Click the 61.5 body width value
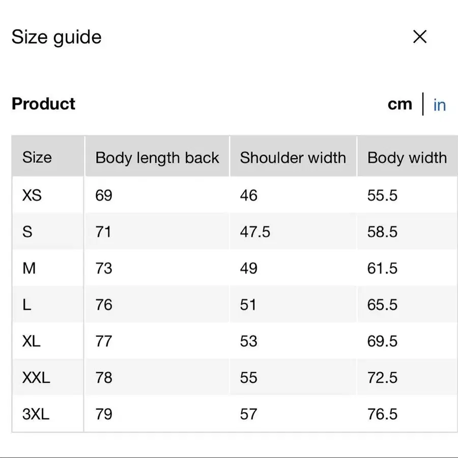 [382, 268]
